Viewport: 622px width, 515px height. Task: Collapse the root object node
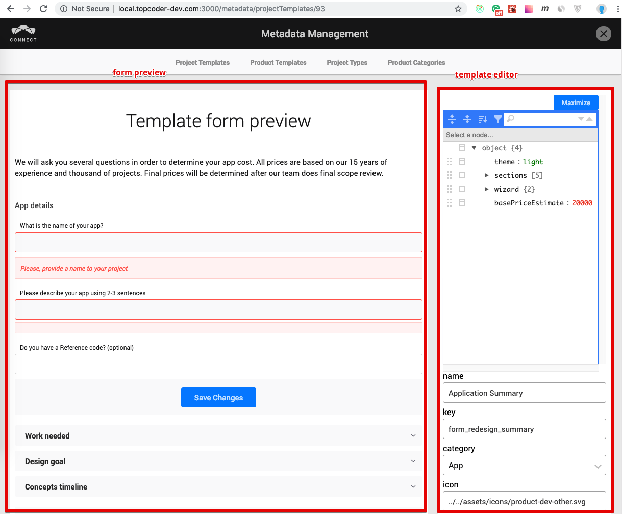click(474, 148)
